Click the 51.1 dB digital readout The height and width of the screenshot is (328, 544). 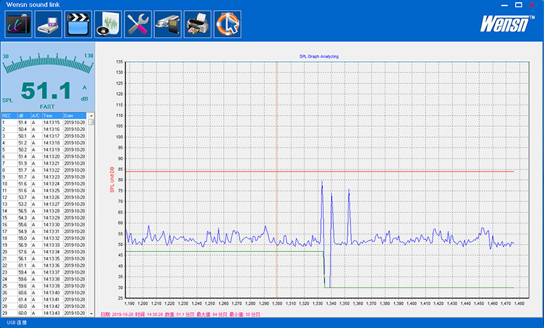tap(45, 91)
